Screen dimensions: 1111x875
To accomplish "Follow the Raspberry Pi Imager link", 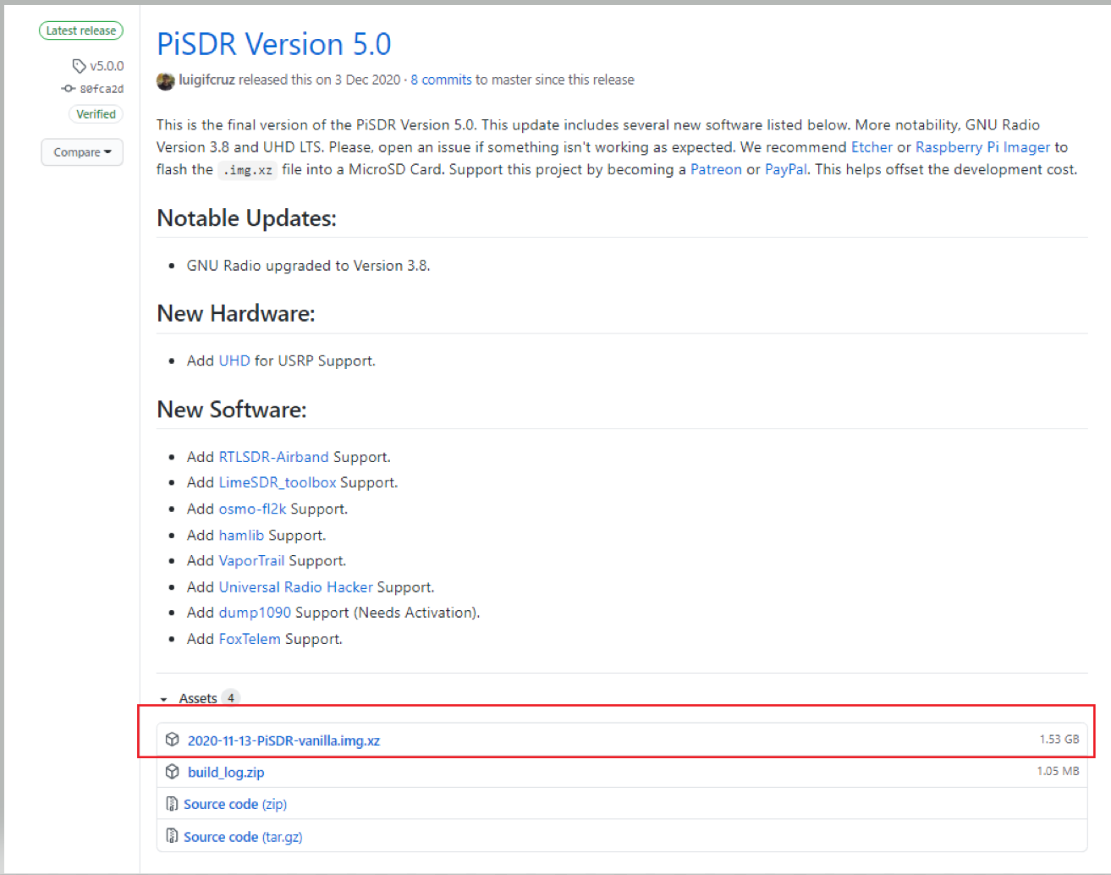I will [x=982, y=147].
